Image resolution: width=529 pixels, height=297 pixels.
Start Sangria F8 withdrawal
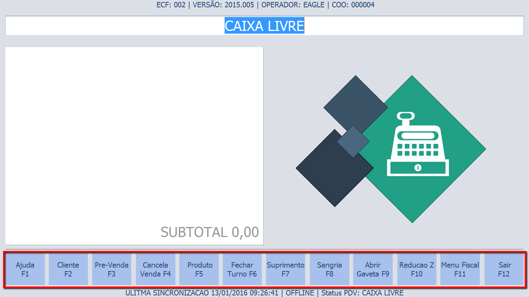tap(330, 270)
